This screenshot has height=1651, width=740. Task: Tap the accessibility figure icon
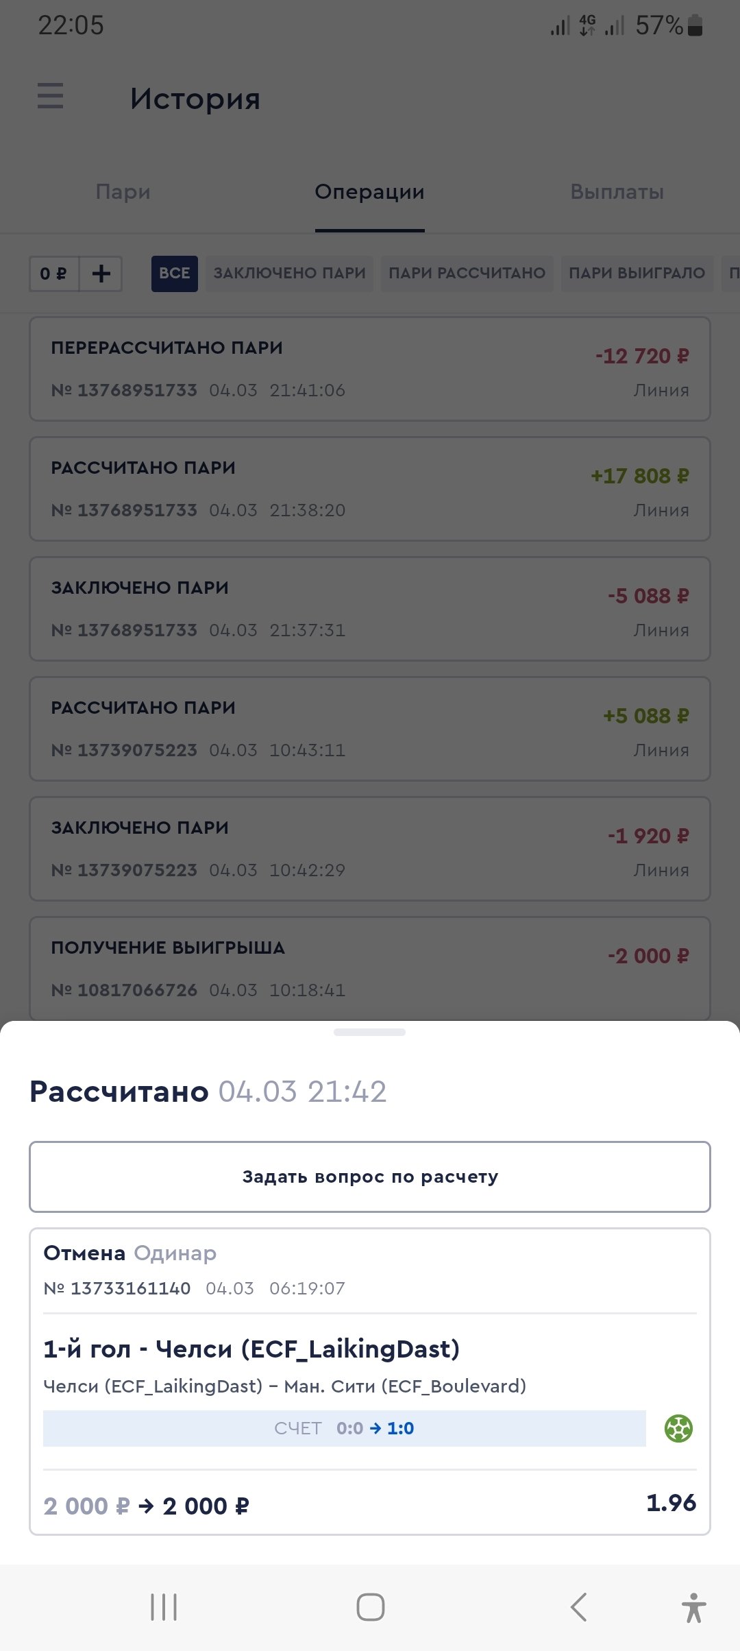coord(693,1607)
